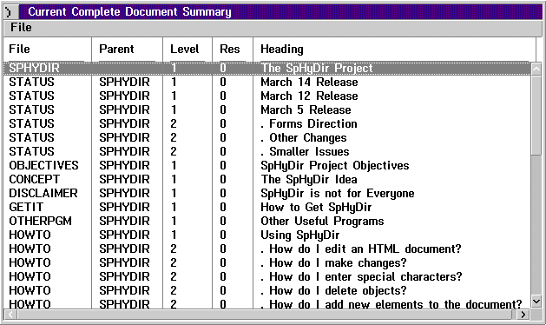Select the Using SpHyDir row
Image resolution: width=546 pixels, height=325 pixels.
[267, 235]
